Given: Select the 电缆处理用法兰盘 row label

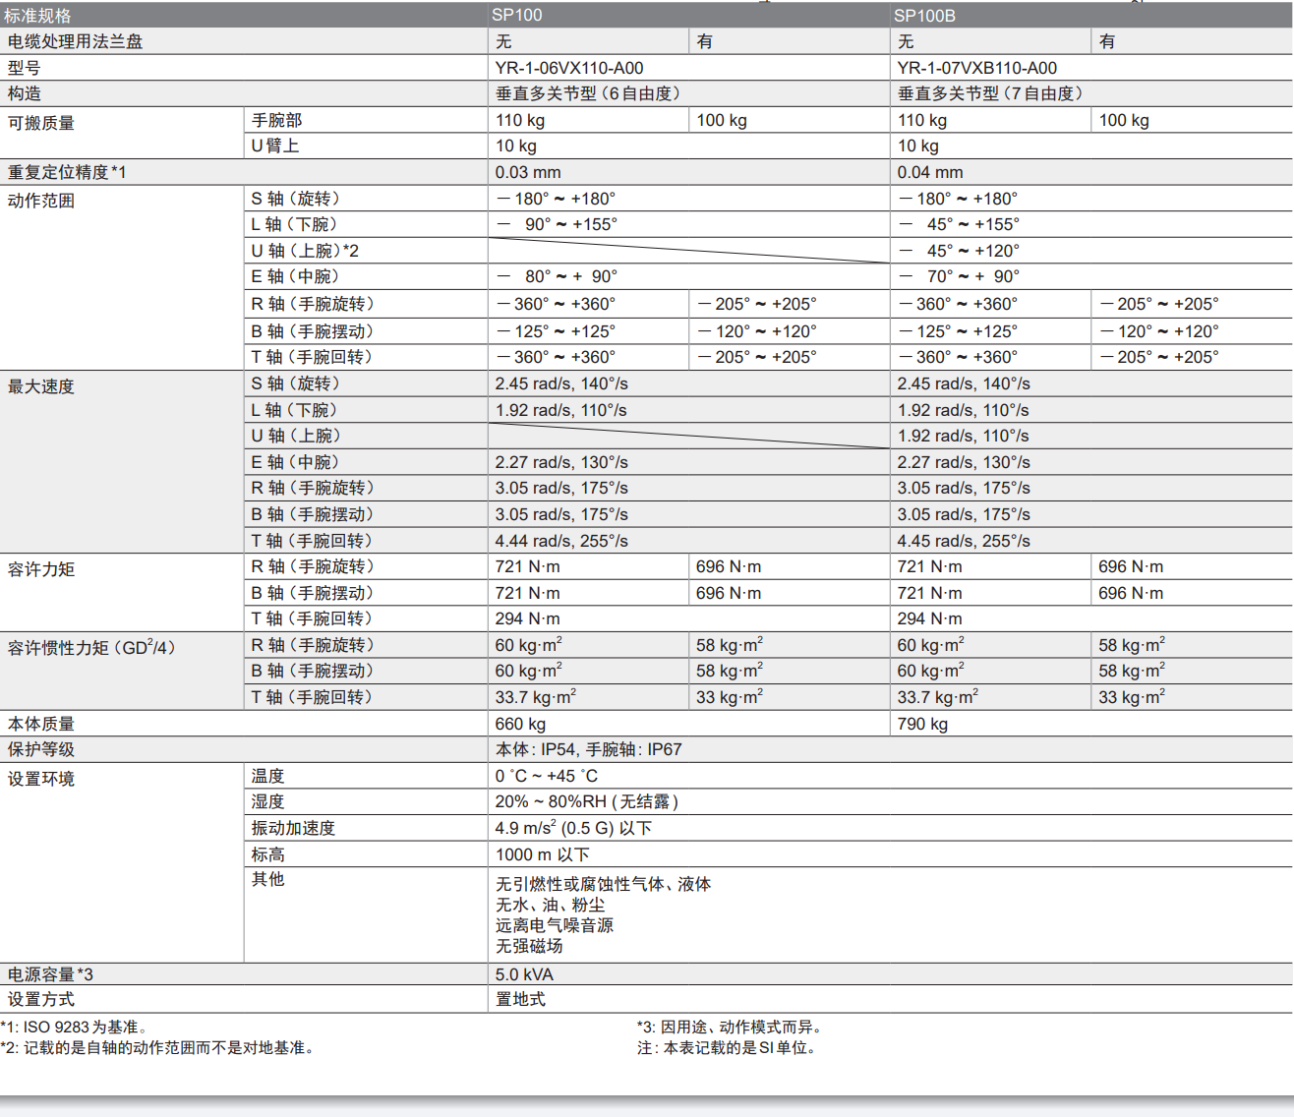Looking at the screenshot, I should tap(75, 41).
